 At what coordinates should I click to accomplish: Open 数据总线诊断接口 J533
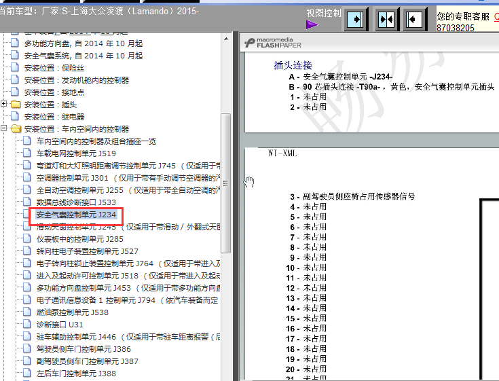[x=76, y=202]
